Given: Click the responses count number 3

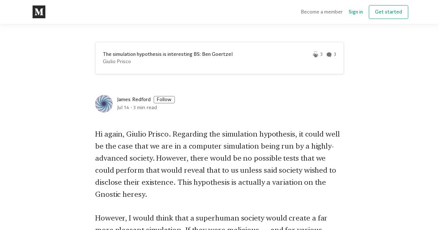Looking at the screenshot, I should pyautogui.click(x=335, y=54).
